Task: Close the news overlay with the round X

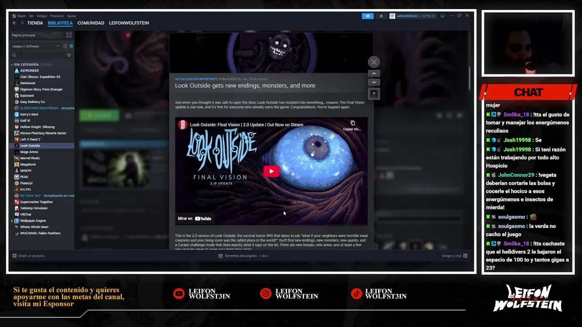Action: point(374,62)
